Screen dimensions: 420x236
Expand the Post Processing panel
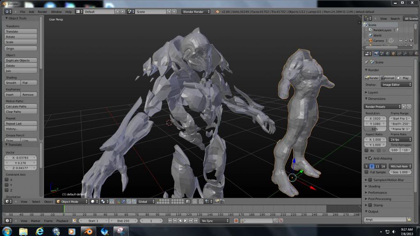pos(379,199)
